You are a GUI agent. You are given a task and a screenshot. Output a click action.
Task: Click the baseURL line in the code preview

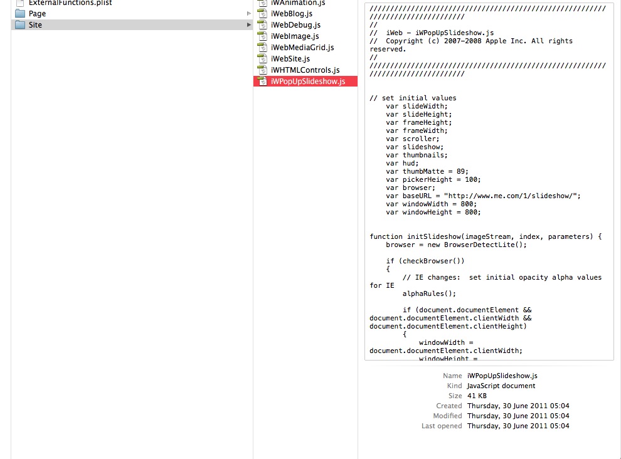(x=483, y=196)
